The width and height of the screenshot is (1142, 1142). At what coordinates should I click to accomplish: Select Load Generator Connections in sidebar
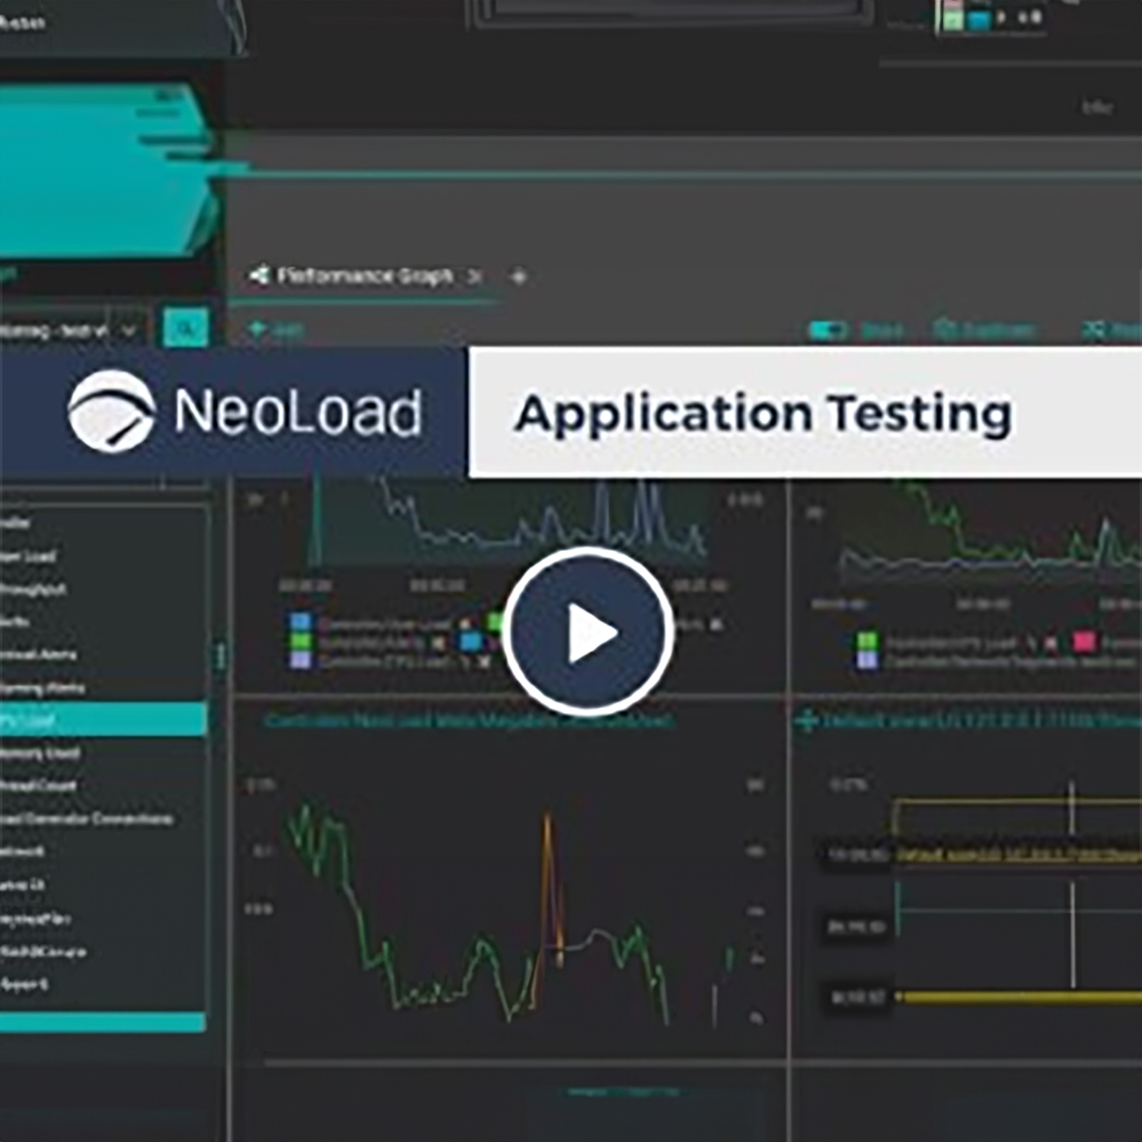pyautogui.click(x=86, y=818)
